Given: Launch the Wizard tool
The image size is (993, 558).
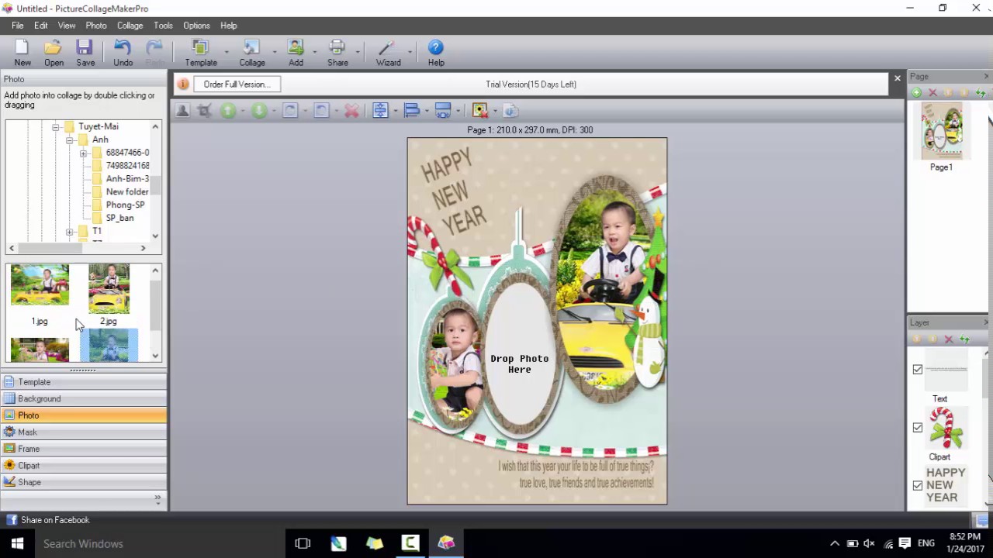Looking at the screenshot, I should [x=388, y=53].
